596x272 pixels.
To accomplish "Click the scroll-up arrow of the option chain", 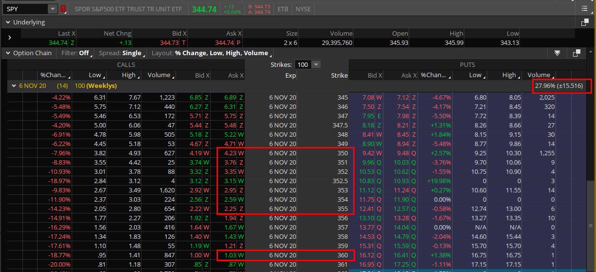I will point(591,64).
